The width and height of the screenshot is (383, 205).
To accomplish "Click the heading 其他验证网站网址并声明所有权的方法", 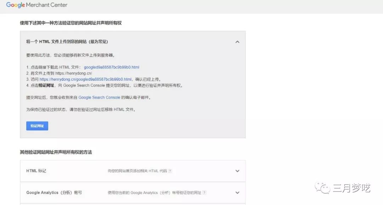I will (x=56, y=152).
